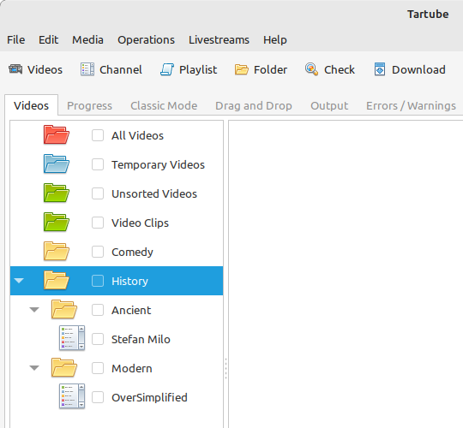Click the yellow Comedy folder icon
The height and width of the screenshot is (428, 463).
[57, 252]
